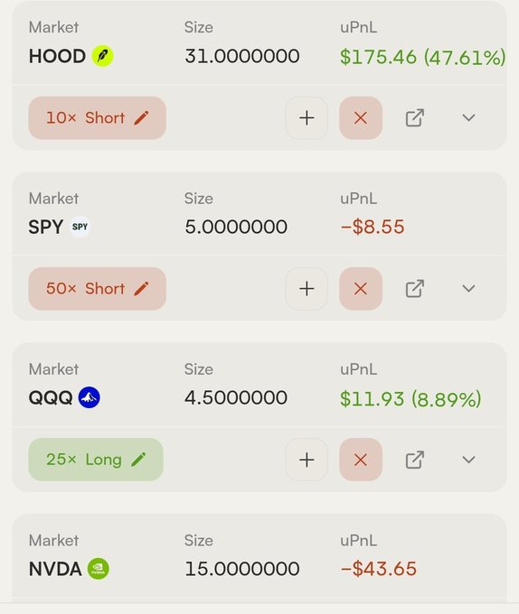Click the SPY market logo icon
519x614 pixels.
pos(80,227)
